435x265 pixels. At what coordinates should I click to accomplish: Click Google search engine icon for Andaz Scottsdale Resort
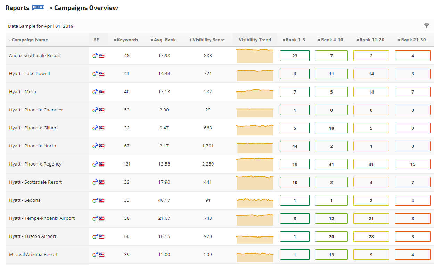(x=95, y=56)
